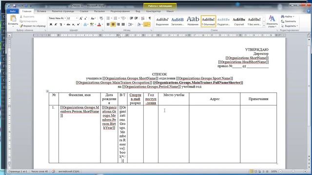
Task: Apply subscript formatting
Action: pos(73,24)
